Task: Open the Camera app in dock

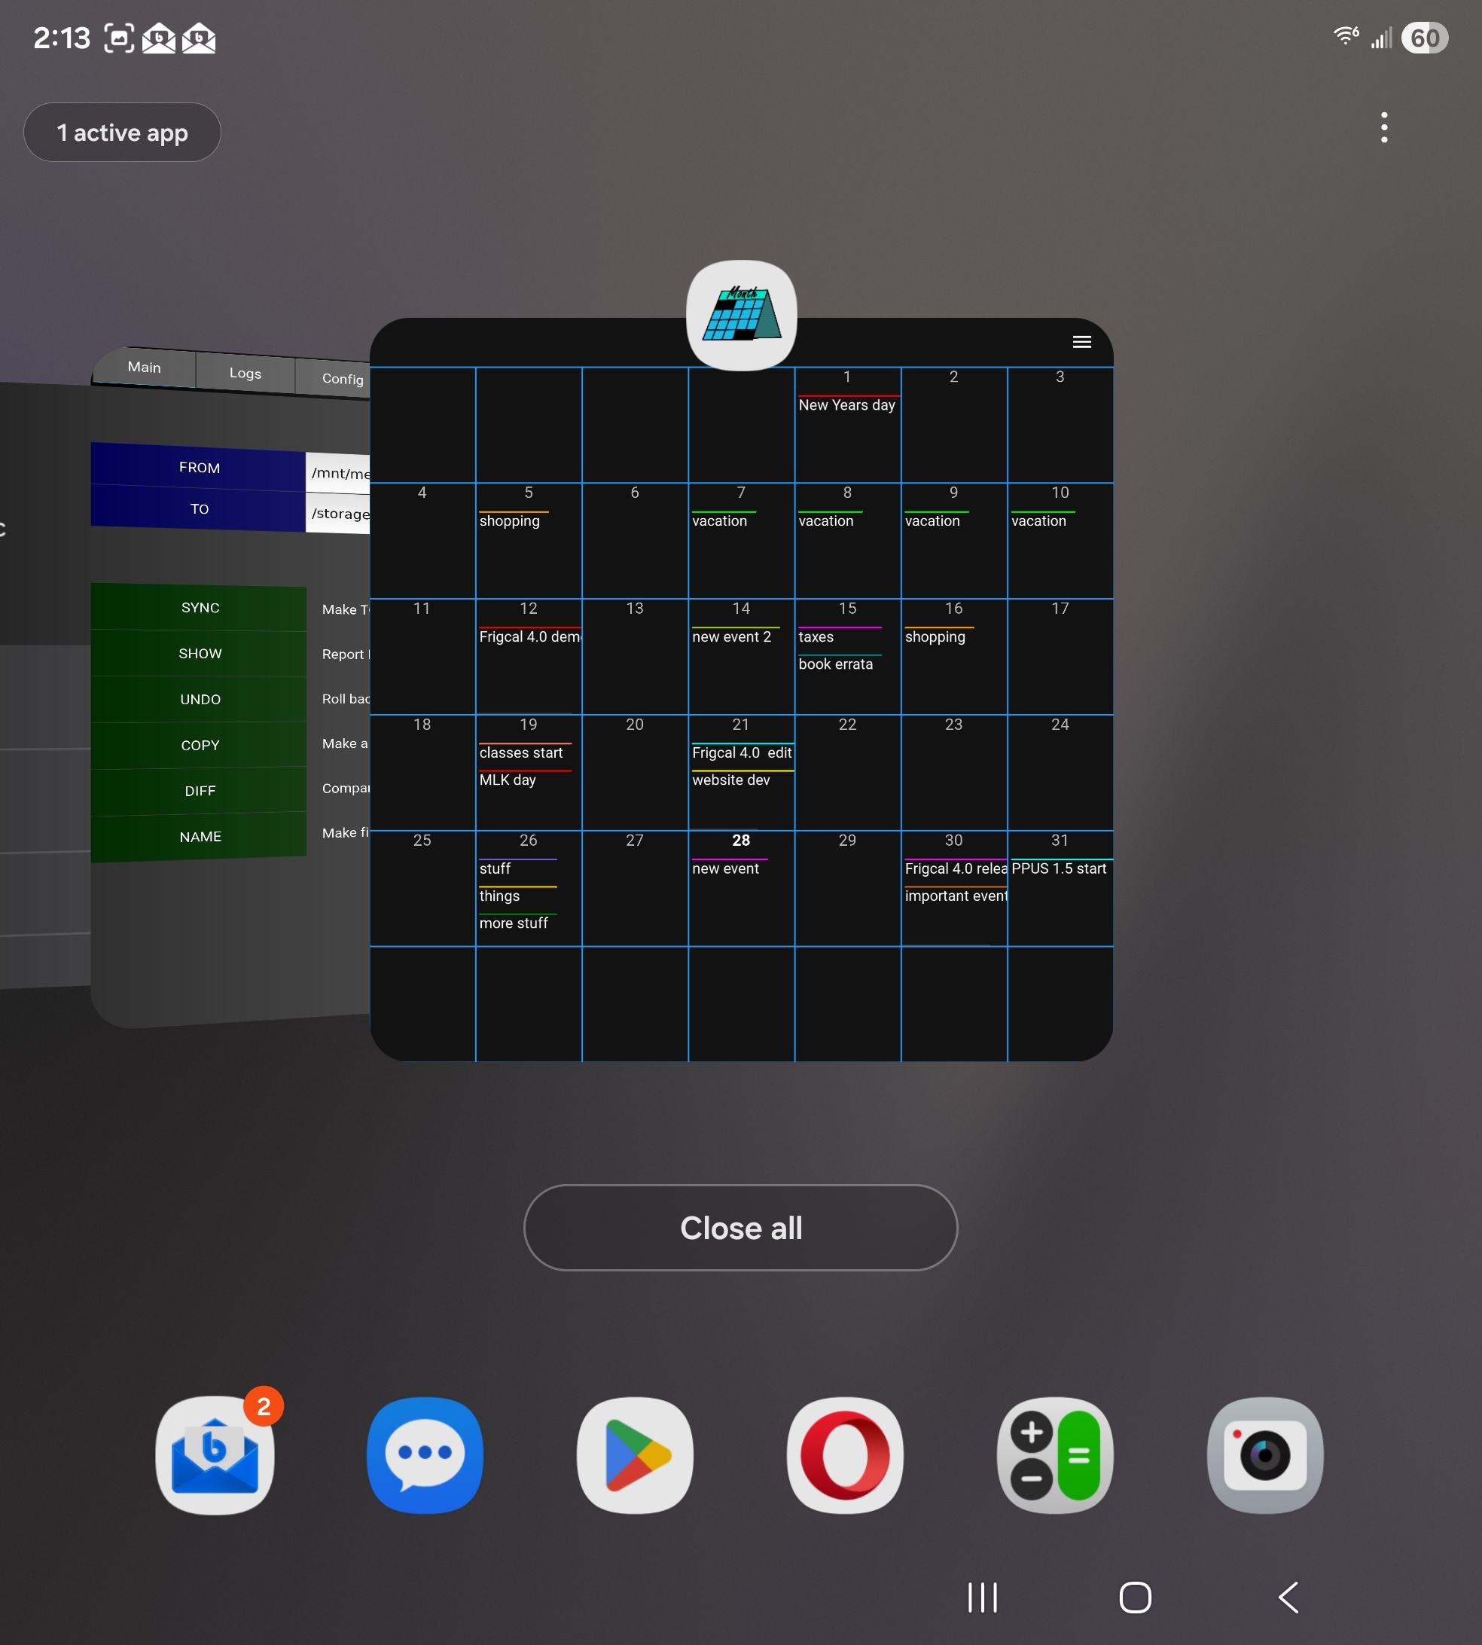Action: pos(1264,1455)
